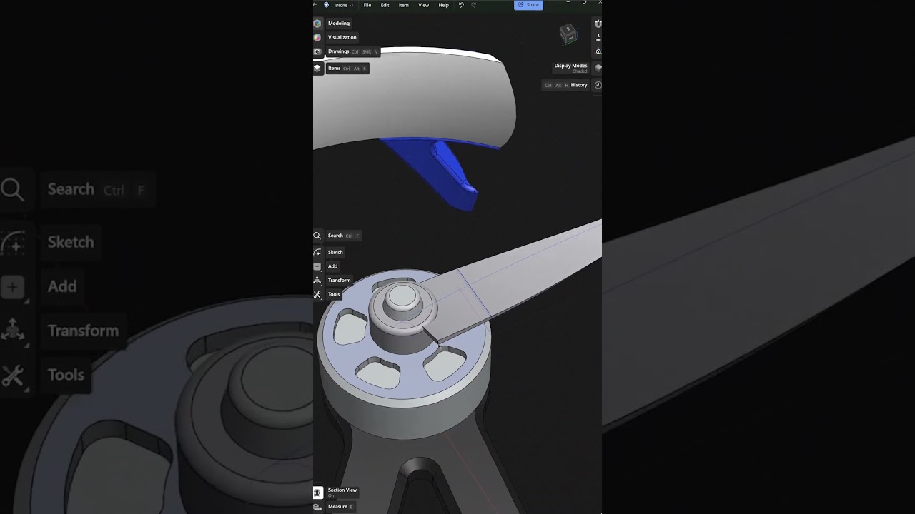Toggle the Section View icon
The height and width of the screenshot is (514, 915).
click(317, 493)
